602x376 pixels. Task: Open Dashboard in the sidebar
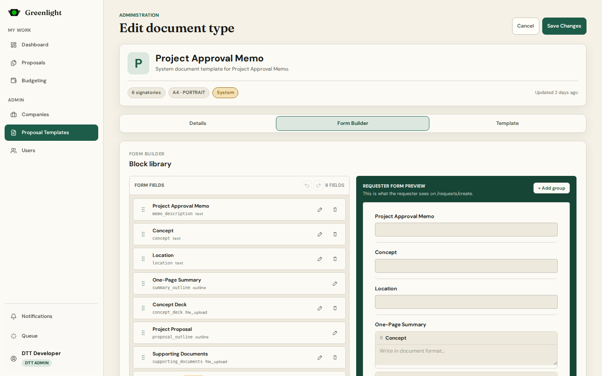(x=51, y=45)
